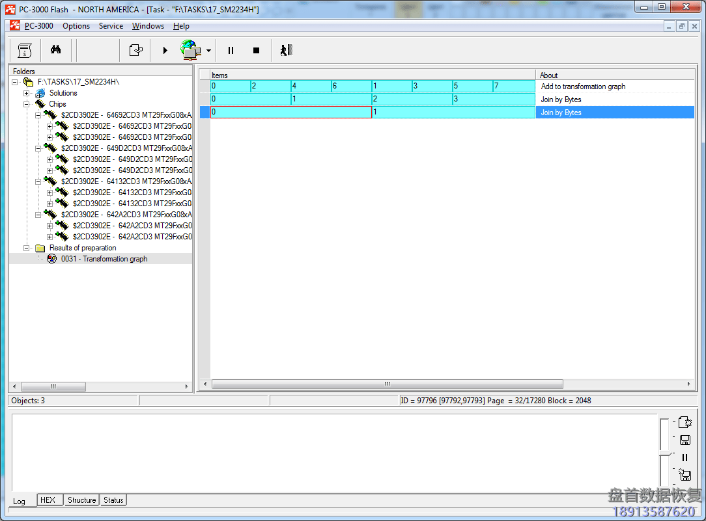Collapse the Chips tree node
Viewport: 706px width, 521px height.
(x=27, y=104)
